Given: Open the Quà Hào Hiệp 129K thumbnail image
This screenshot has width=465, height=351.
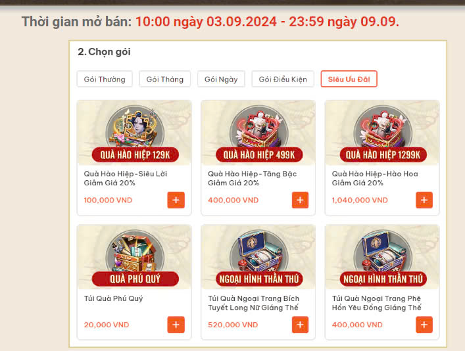Looking at the screenshot, I should click(x=134, y=133).
